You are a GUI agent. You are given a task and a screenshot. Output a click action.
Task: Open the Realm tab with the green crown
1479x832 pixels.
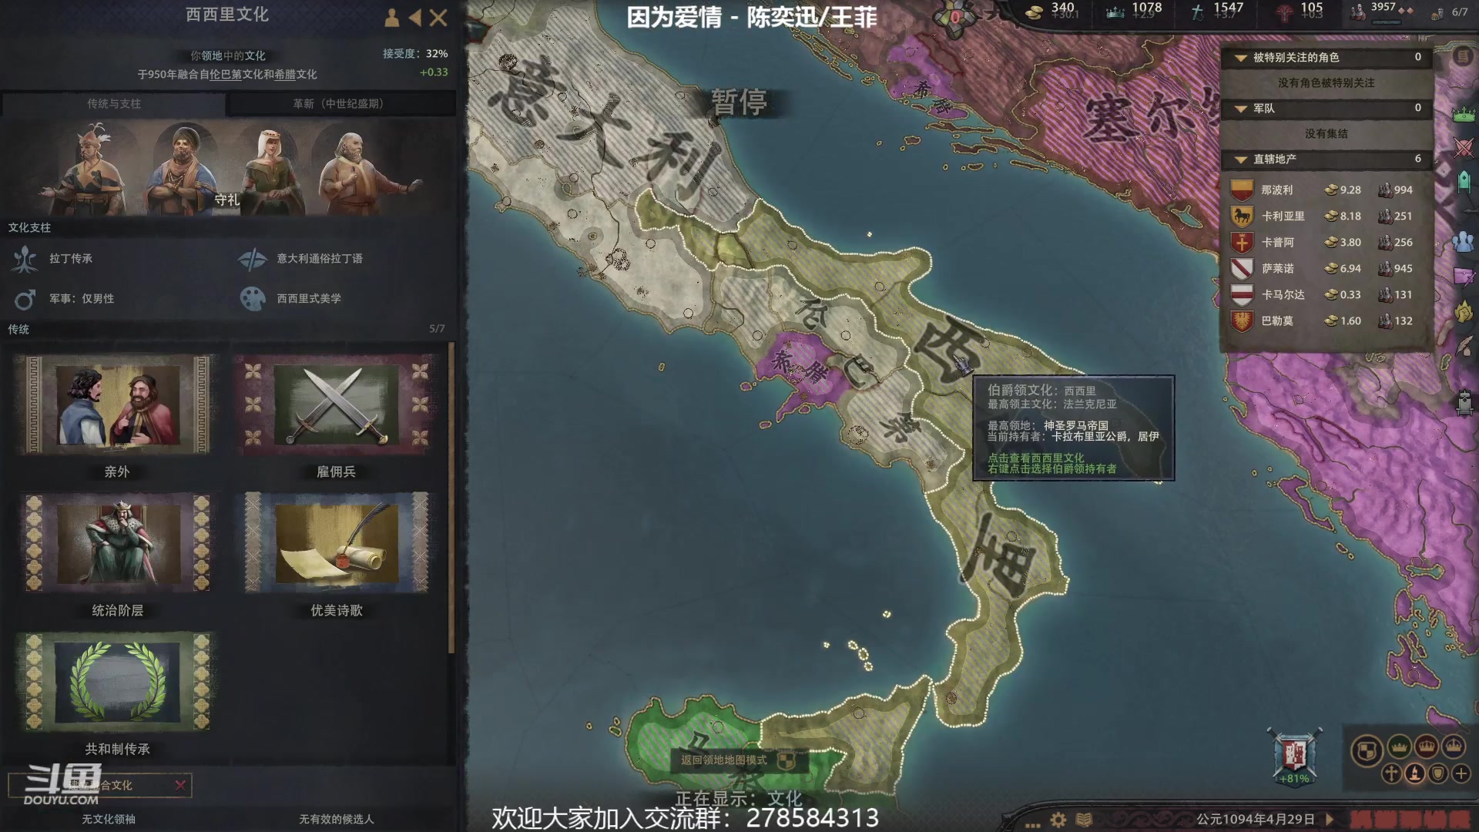click(1464, 114)
